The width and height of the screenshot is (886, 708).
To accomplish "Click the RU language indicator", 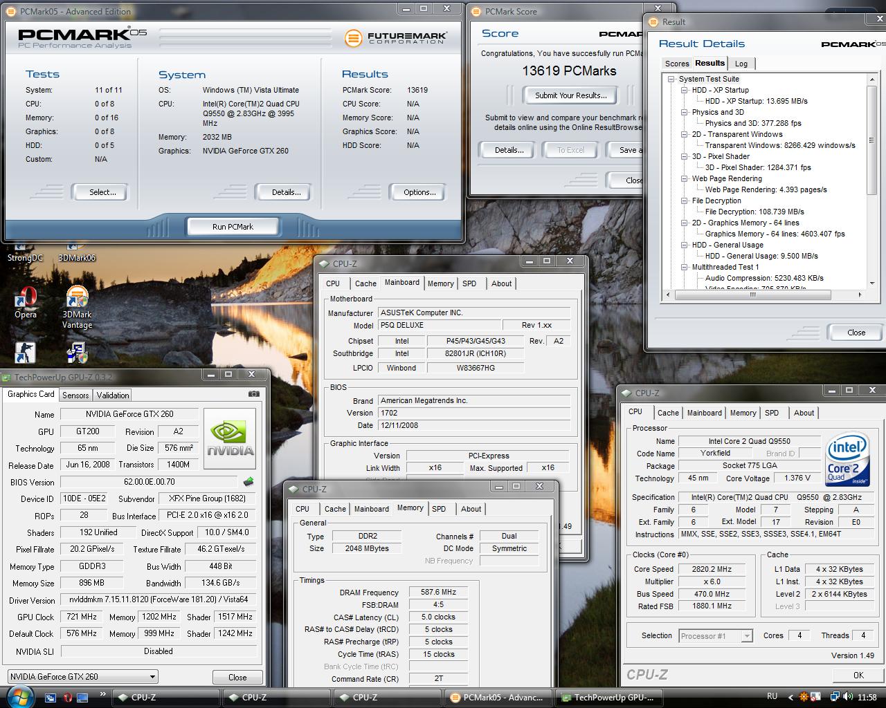I will click(772, 696).
